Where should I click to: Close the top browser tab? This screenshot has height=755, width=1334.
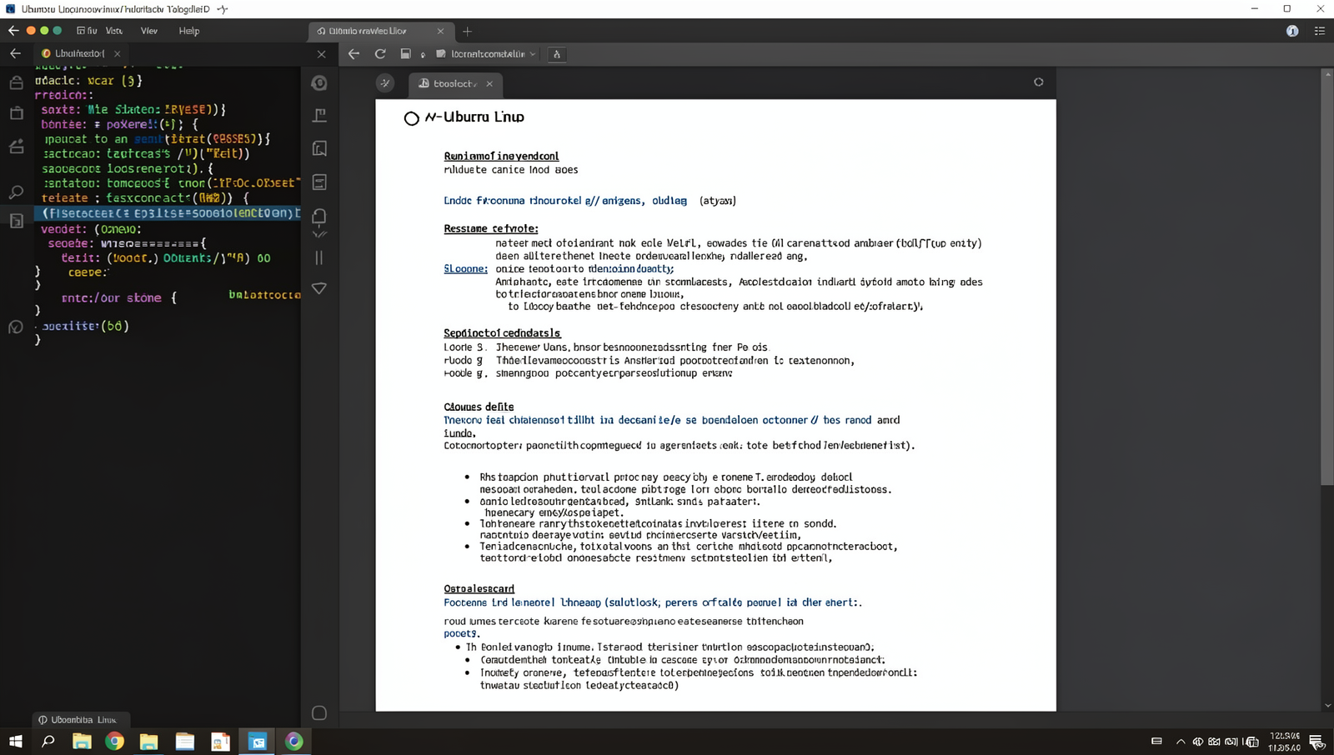click(x=441, y=31)
